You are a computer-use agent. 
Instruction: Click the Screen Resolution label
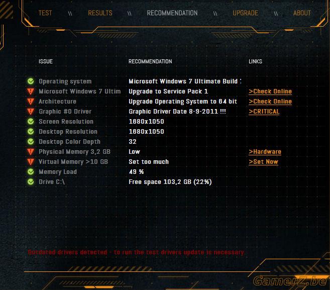tap(66, 122)
